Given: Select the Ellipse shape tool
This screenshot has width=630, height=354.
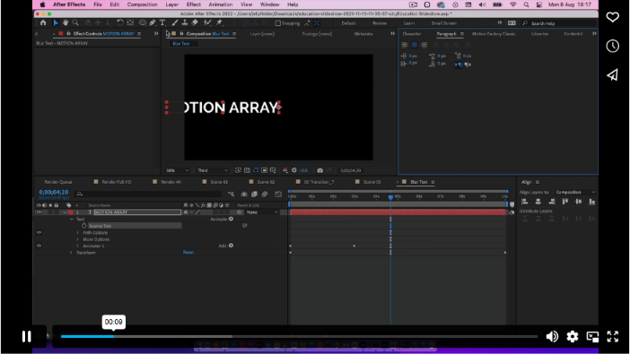Looking at the screenshot, I should 142,23.
